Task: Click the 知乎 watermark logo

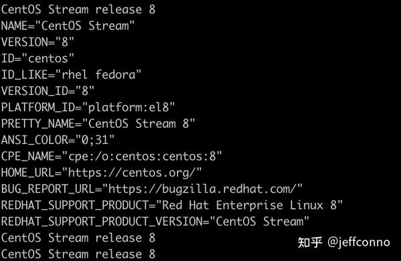Action: coord(309,242)
